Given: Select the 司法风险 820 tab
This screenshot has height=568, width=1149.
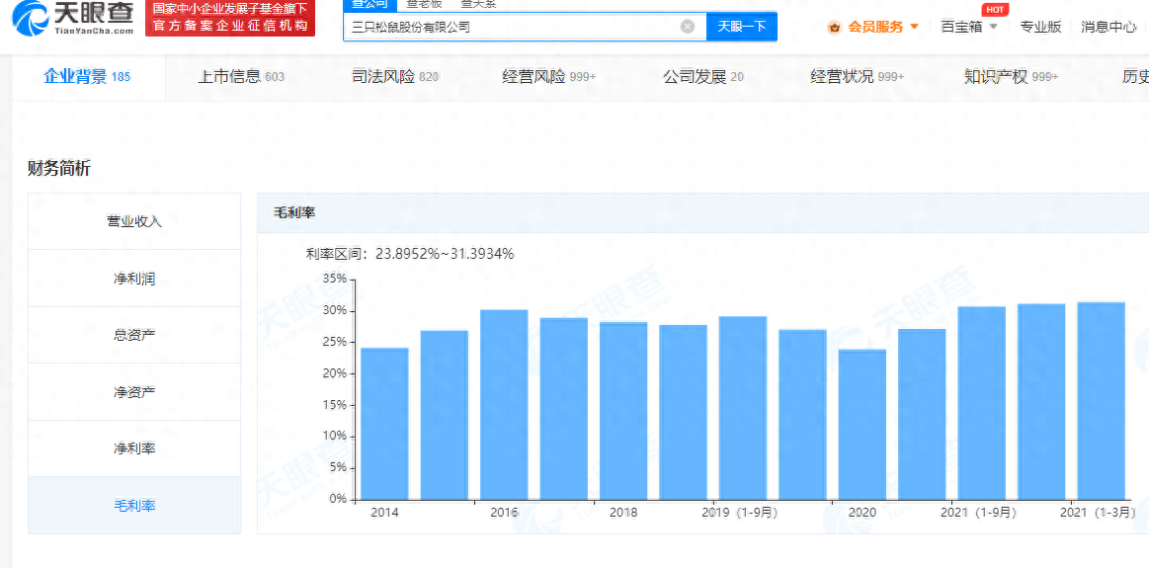Looking at the screenshot, I should (395, 77).
